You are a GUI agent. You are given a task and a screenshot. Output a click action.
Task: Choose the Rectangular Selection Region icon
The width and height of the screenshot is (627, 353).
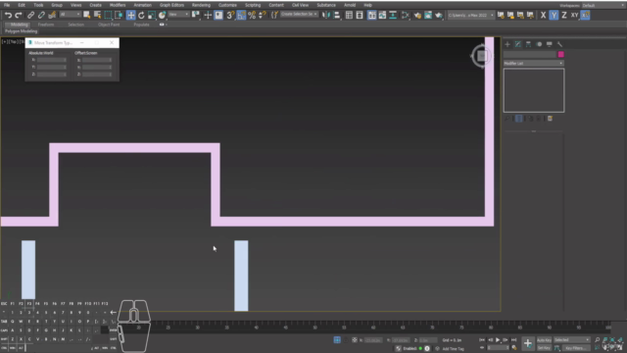pos(108,16)
